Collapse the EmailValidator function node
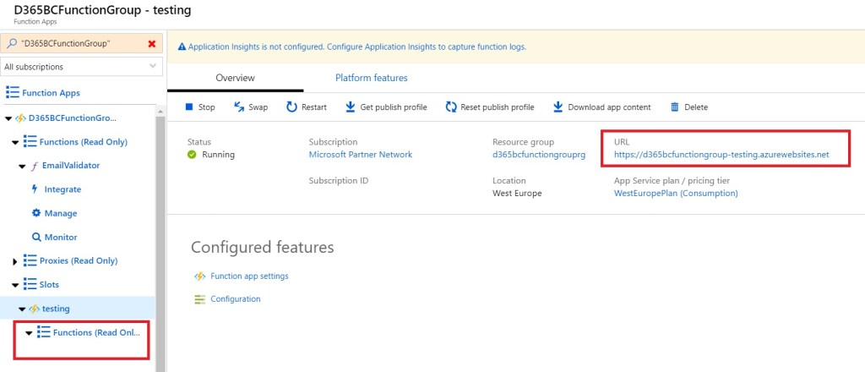865x372 pixels. [x=23, y=166]
